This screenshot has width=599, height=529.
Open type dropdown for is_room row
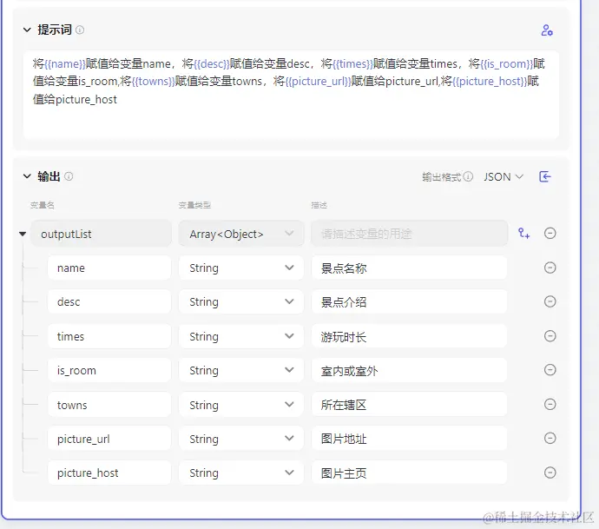click(x=241, y=370)
